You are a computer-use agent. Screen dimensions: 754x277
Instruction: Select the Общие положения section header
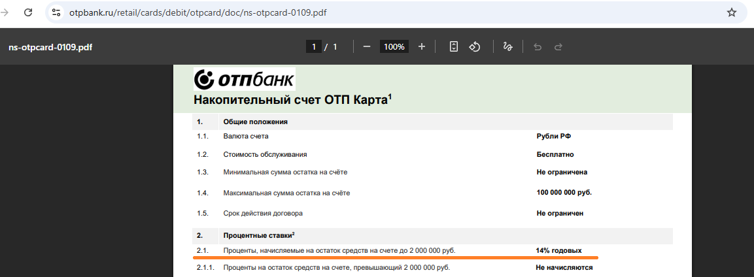[255, 122]
